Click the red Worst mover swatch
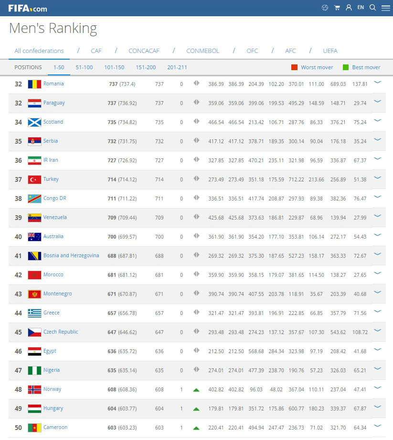393x440 pixels. pyautogui.click(x=294, y=67)
